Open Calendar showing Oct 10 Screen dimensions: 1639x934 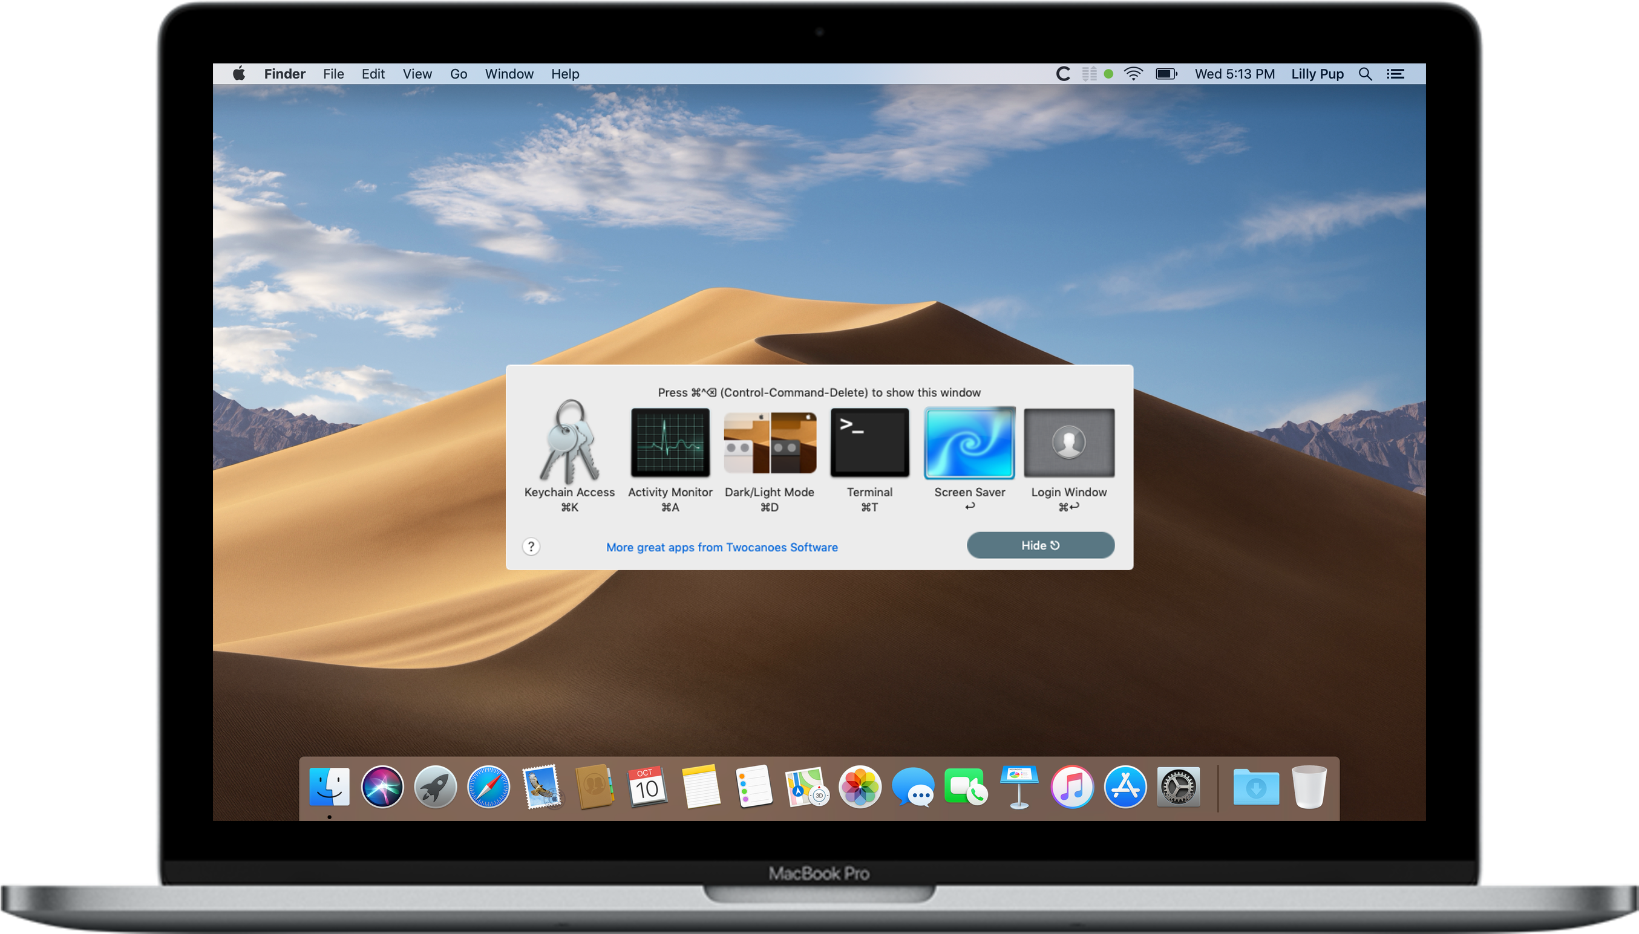pos(647,786)
